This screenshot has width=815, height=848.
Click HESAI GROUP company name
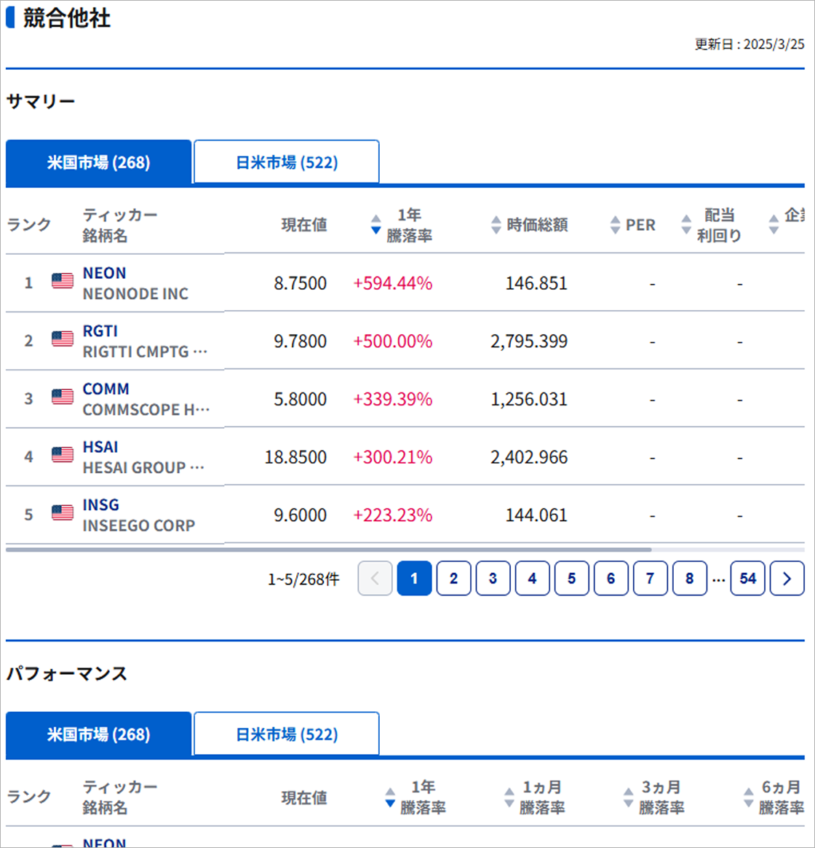coord(143,467)
